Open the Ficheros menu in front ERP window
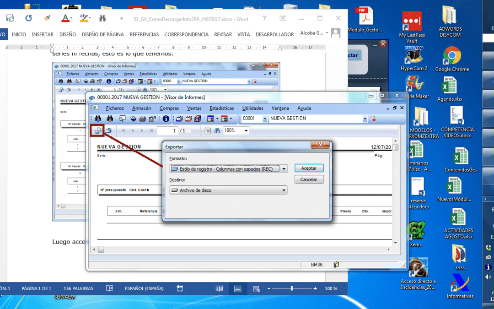Screen dimensions: 494x309 click(115, 108)
